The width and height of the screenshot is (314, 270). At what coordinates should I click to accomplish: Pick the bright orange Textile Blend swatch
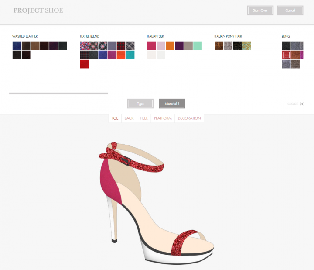(121, 55)
